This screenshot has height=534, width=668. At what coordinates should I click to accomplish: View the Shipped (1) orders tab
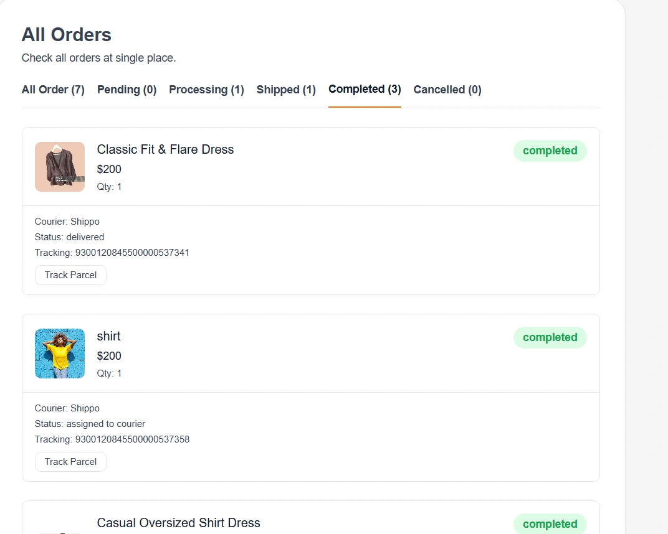coord(286,90)
